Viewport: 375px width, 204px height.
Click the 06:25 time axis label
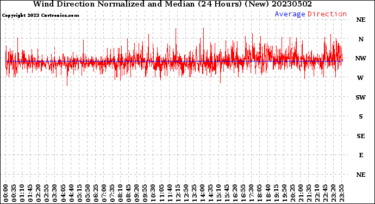tap(96, 193)
